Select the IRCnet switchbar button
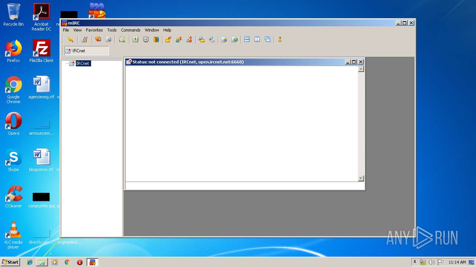This screenshot has width=476, height=267. 87,51
